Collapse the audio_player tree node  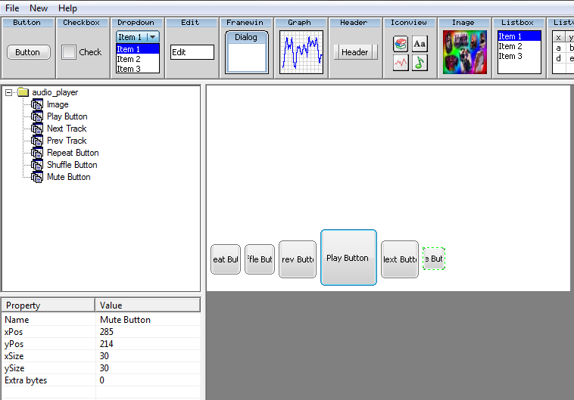(8, 92)
